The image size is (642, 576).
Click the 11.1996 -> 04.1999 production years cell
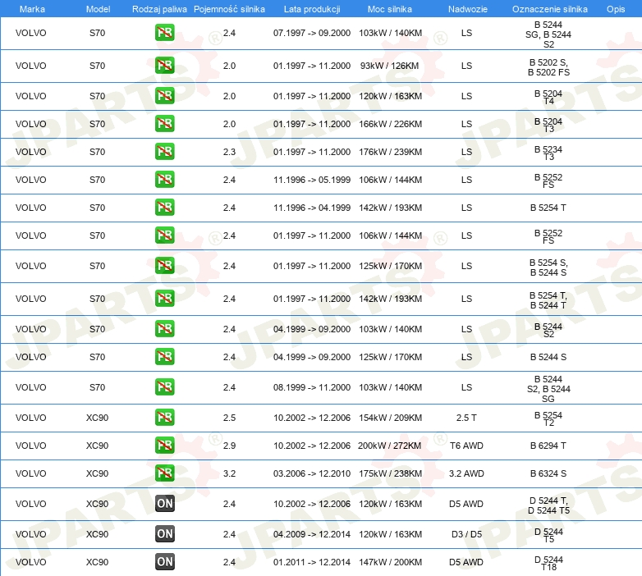click(311, 208)
